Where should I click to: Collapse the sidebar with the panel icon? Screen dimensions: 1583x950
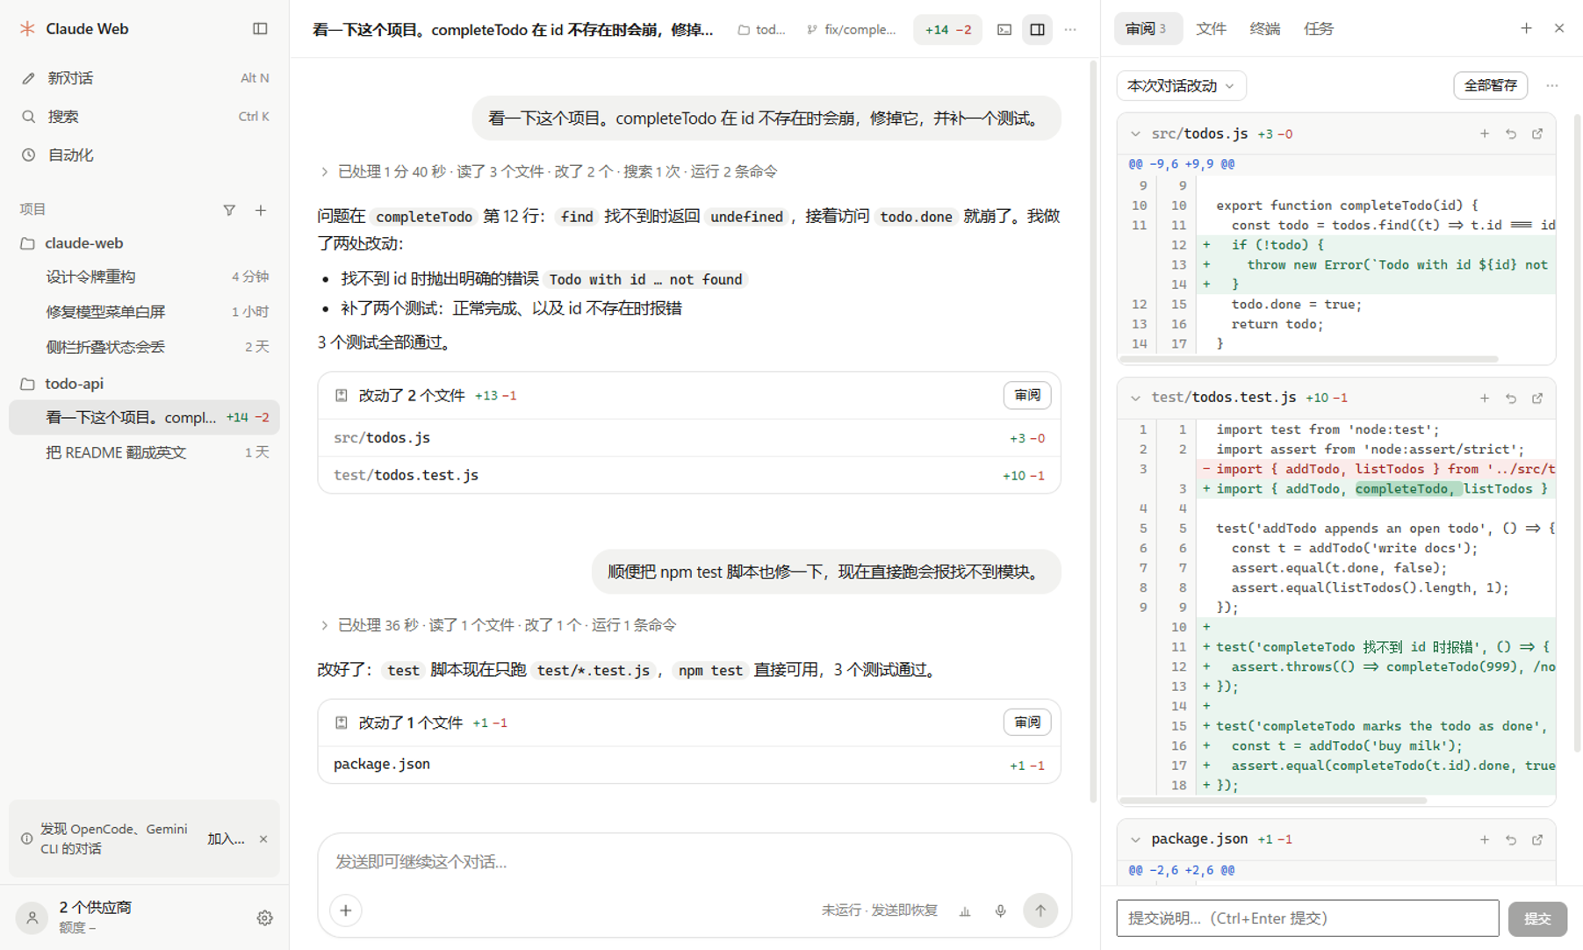(260, 29)
